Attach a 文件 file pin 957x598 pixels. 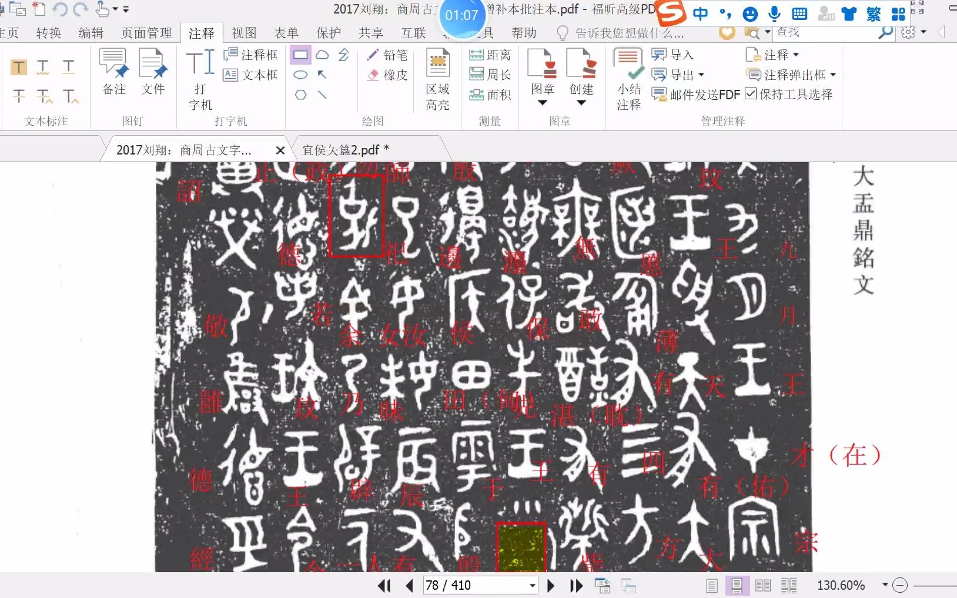click(x=153, y=72)
